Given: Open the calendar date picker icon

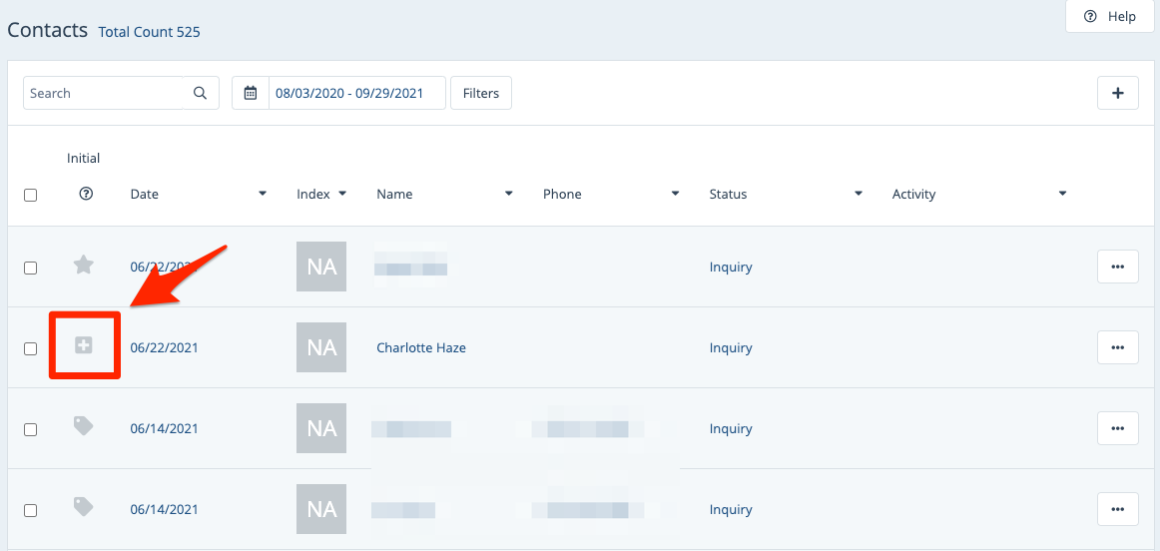Looking at the screenshot, I should point(251,93).
